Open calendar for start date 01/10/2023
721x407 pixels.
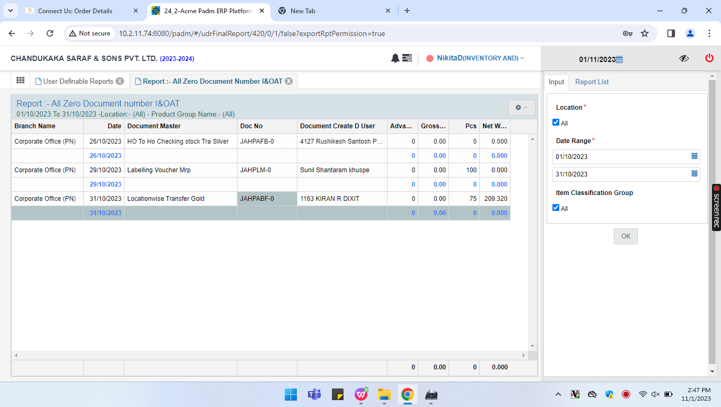point(694,156)
